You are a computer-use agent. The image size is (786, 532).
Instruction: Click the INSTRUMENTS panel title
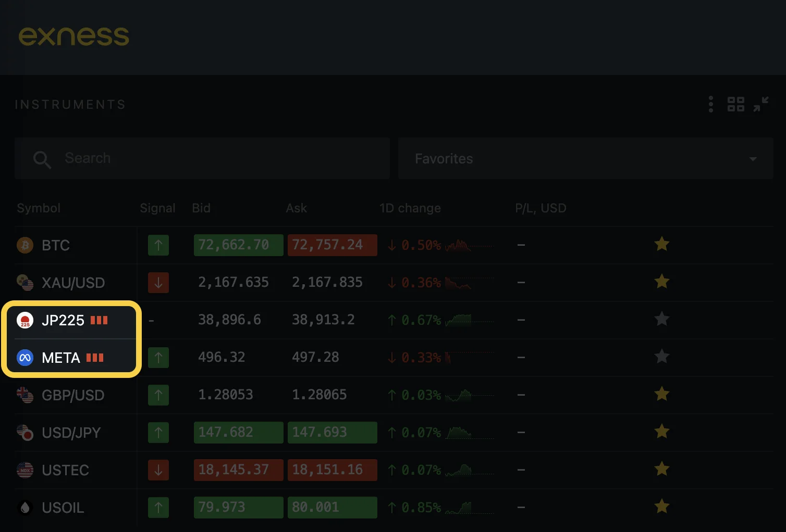click(x=70, y=105)
